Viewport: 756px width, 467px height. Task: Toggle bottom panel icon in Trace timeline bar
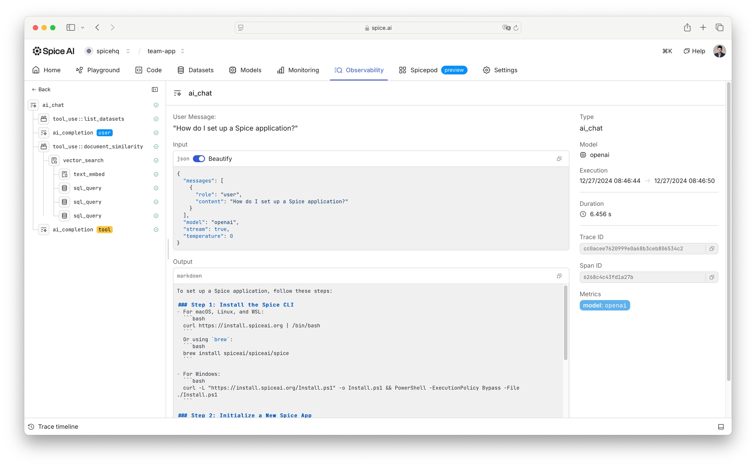[x=721, y=427]
